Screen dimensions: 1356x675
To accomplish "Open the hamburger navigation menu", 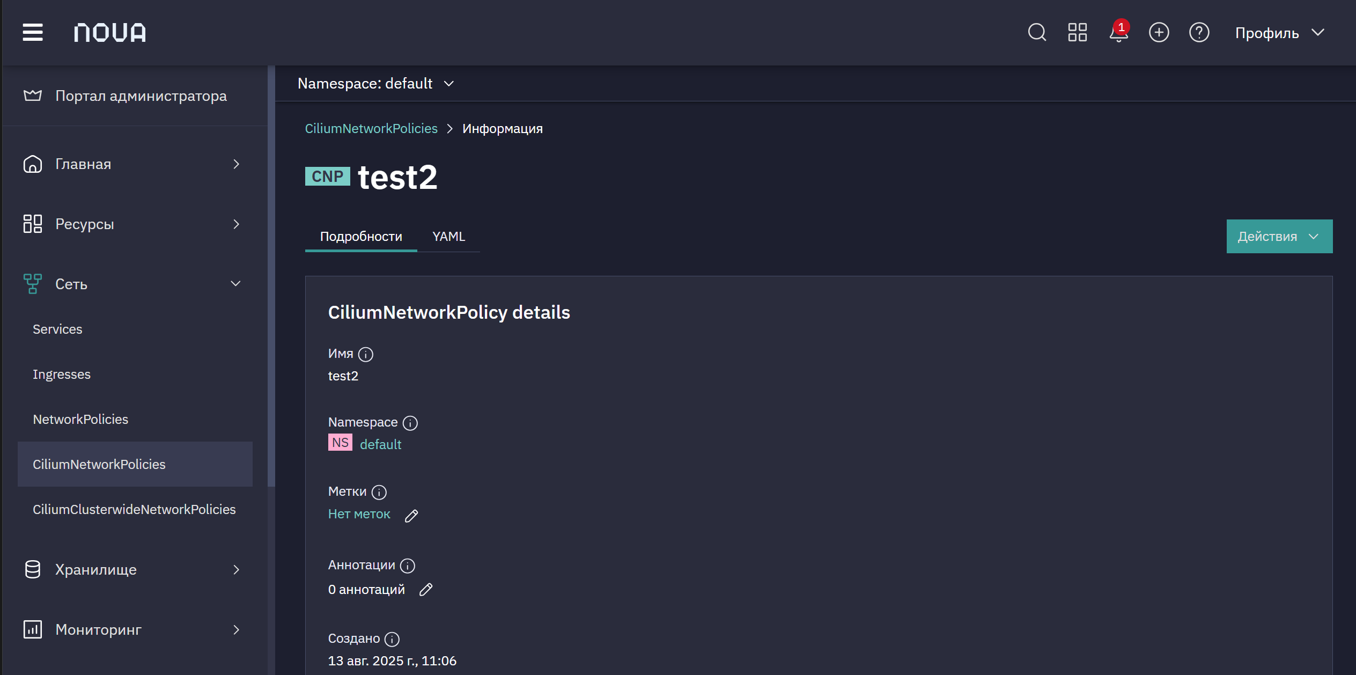I will point(33,32).
